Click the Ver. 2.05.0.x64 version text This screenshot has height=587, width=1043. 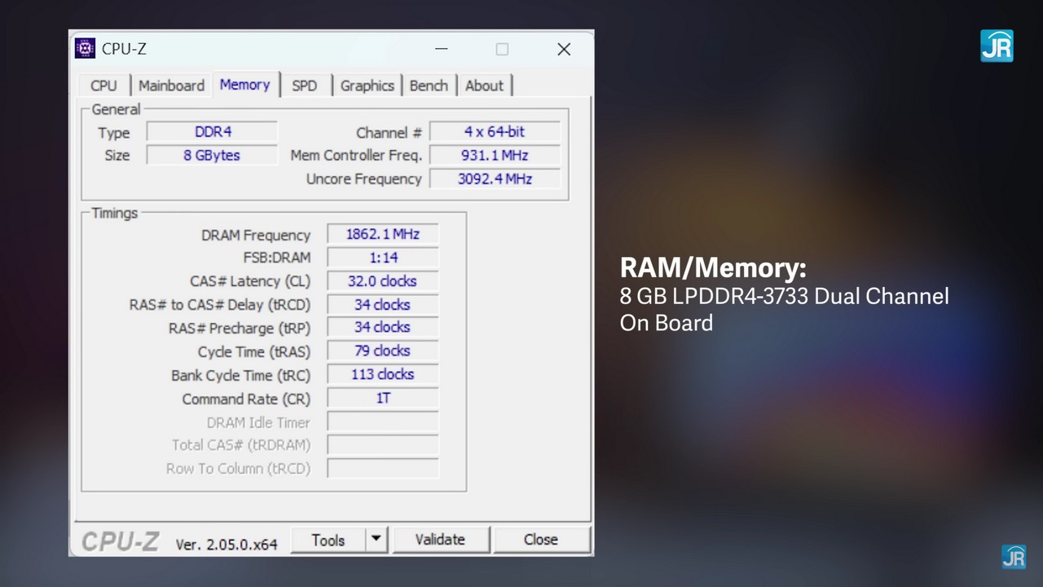click(x=227, y=544)
